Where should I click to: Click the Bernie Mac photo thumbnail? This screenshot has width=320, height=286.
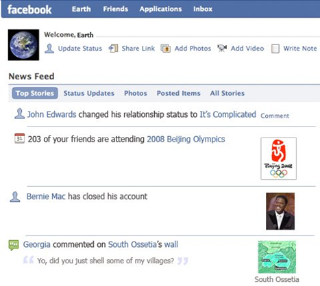(x=280, y=211)
